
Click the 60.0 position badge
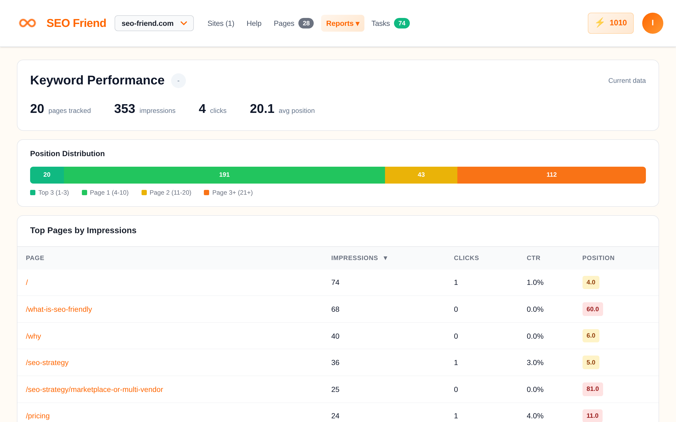(x=592, y=309)
